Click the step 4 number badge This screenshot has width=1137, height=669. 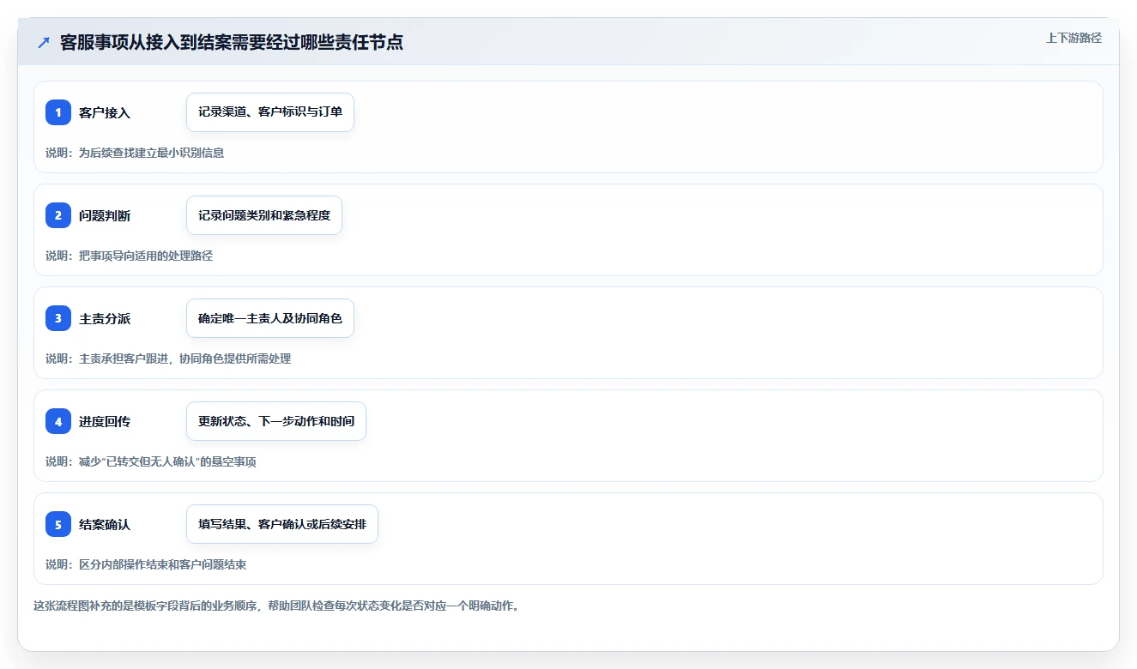pyautogui.click(x=58, y=421)
